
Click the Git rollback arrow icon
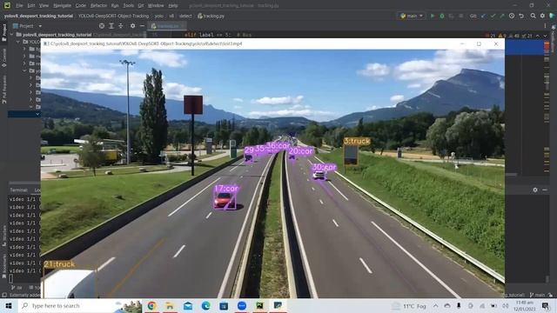(x=521, y=16)
